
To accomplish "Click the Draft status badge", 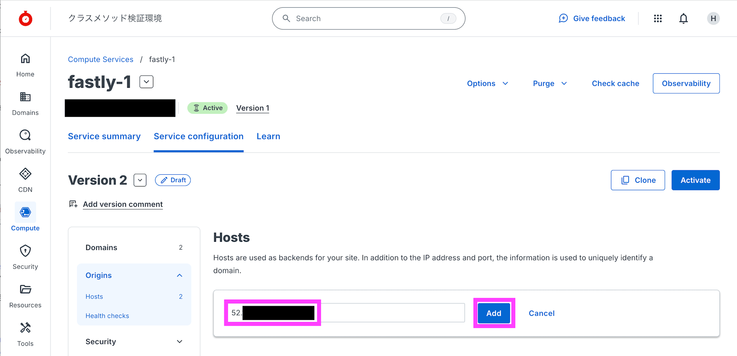I will (x=173, y=180).
